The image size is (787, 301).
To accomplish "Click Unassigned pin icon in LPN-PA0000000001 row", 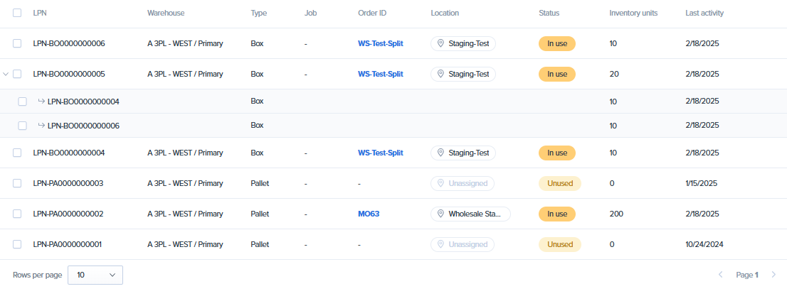I will pos(440,244).
